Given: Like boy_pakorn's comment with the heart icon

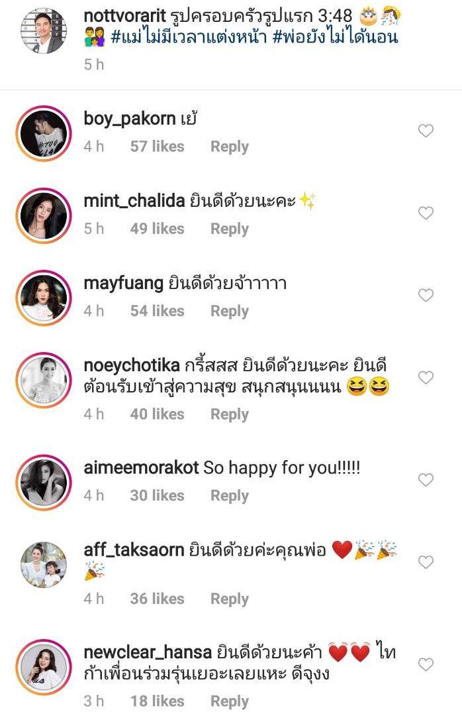Looking at the screenshot, I should pyautogui.click(x=426, y=131).
